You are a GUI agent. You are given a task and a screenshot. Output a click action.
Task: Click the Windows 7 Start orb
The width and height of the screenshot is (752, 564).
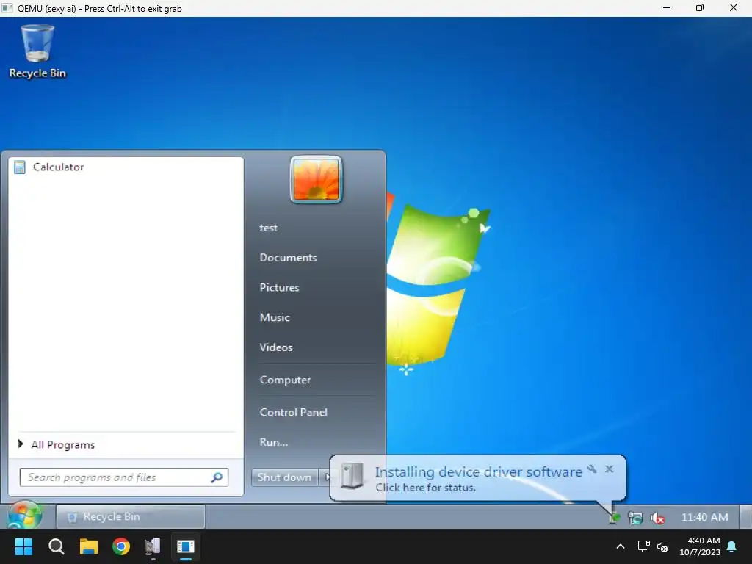[25, 515]
